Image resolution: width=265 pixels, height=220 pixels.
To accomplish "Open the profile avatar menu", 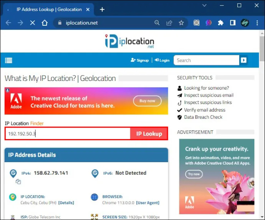I will (x=245, y=23).
